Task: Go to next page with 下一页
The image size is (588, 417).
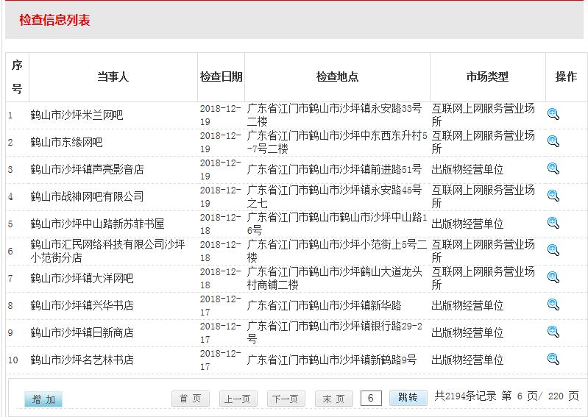Action: click(x=286, y=399)
